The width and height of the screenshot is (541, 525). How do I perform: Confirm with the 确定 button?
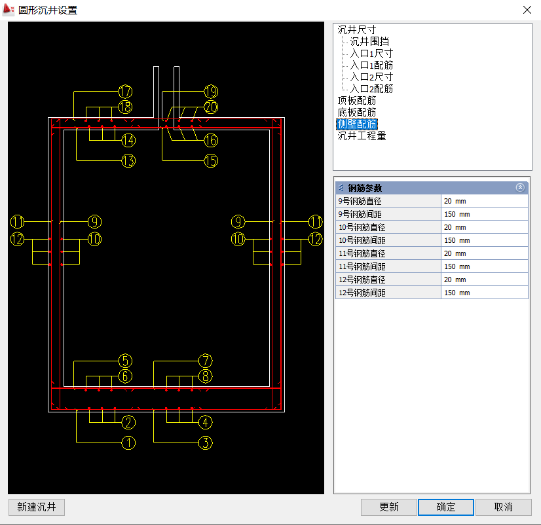(x=446, y=507)
